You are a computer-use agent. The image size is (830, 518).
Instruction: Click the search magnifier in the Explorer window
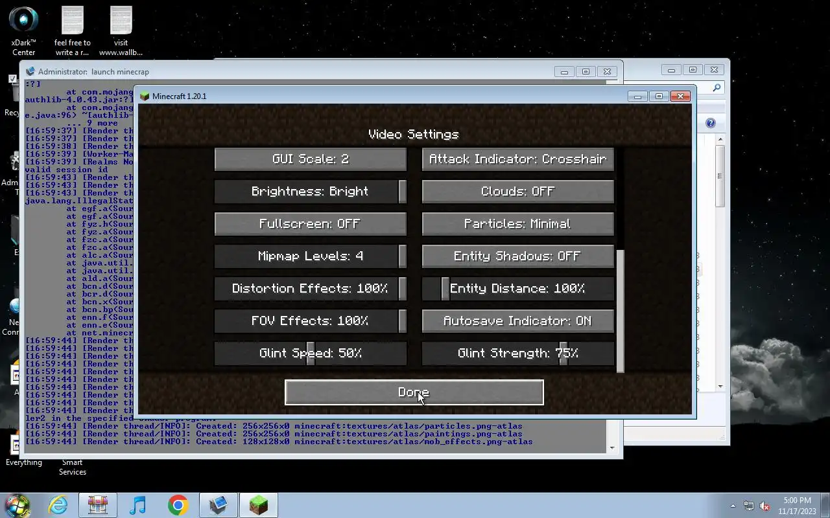tap(717, 87)
